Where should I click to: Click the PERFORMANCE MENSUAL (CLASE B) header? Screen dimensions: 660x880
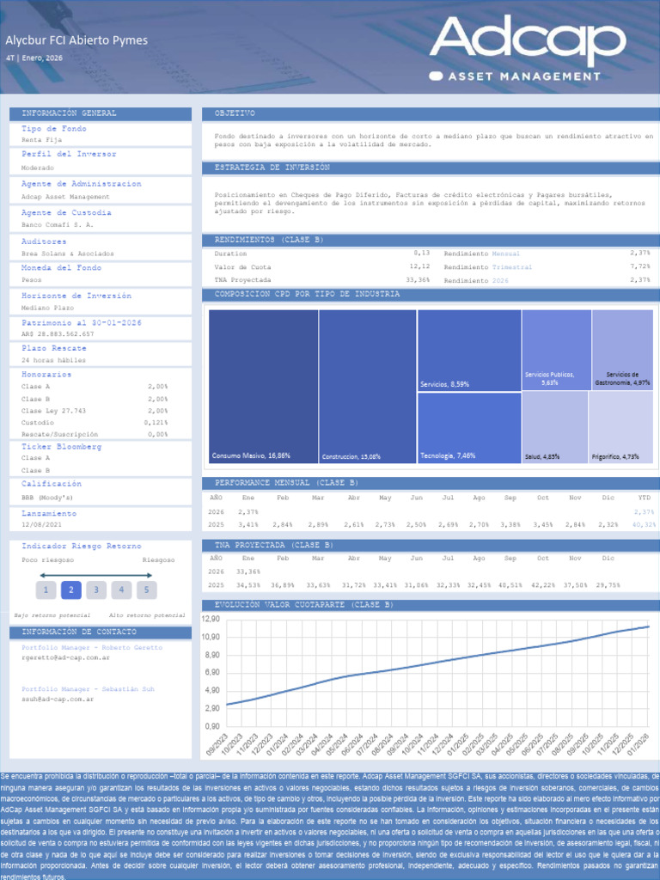click(431, 483)
